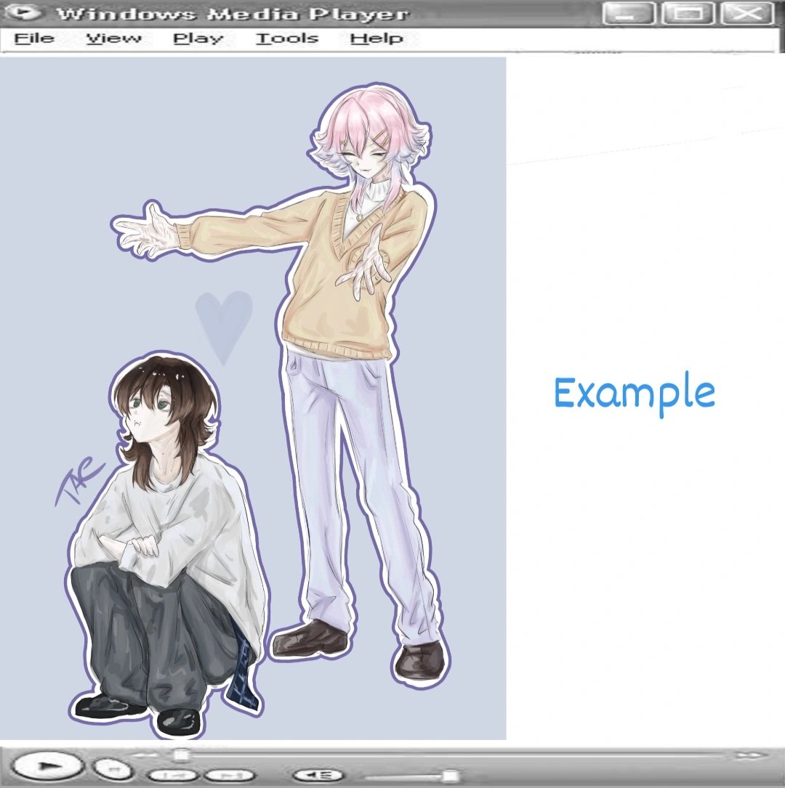Click the Stop button beside Play
The width and height of the screenshot is (785, 788).
(x=113, y=769)
